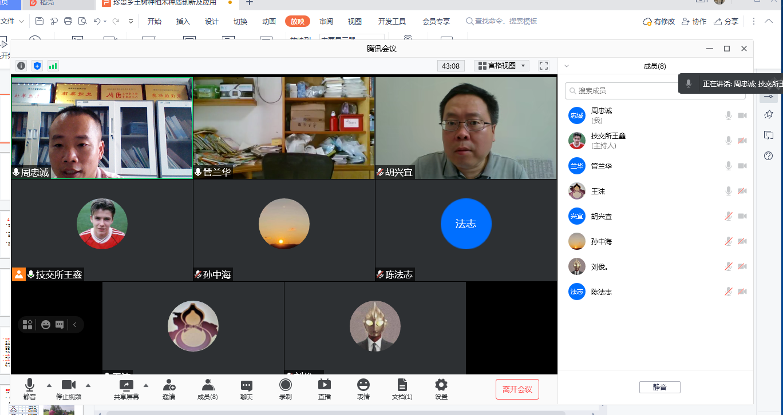Screen dimensions: 783x415
Task: Toggle the 成员(8) members panel
Action: (207, 389)
